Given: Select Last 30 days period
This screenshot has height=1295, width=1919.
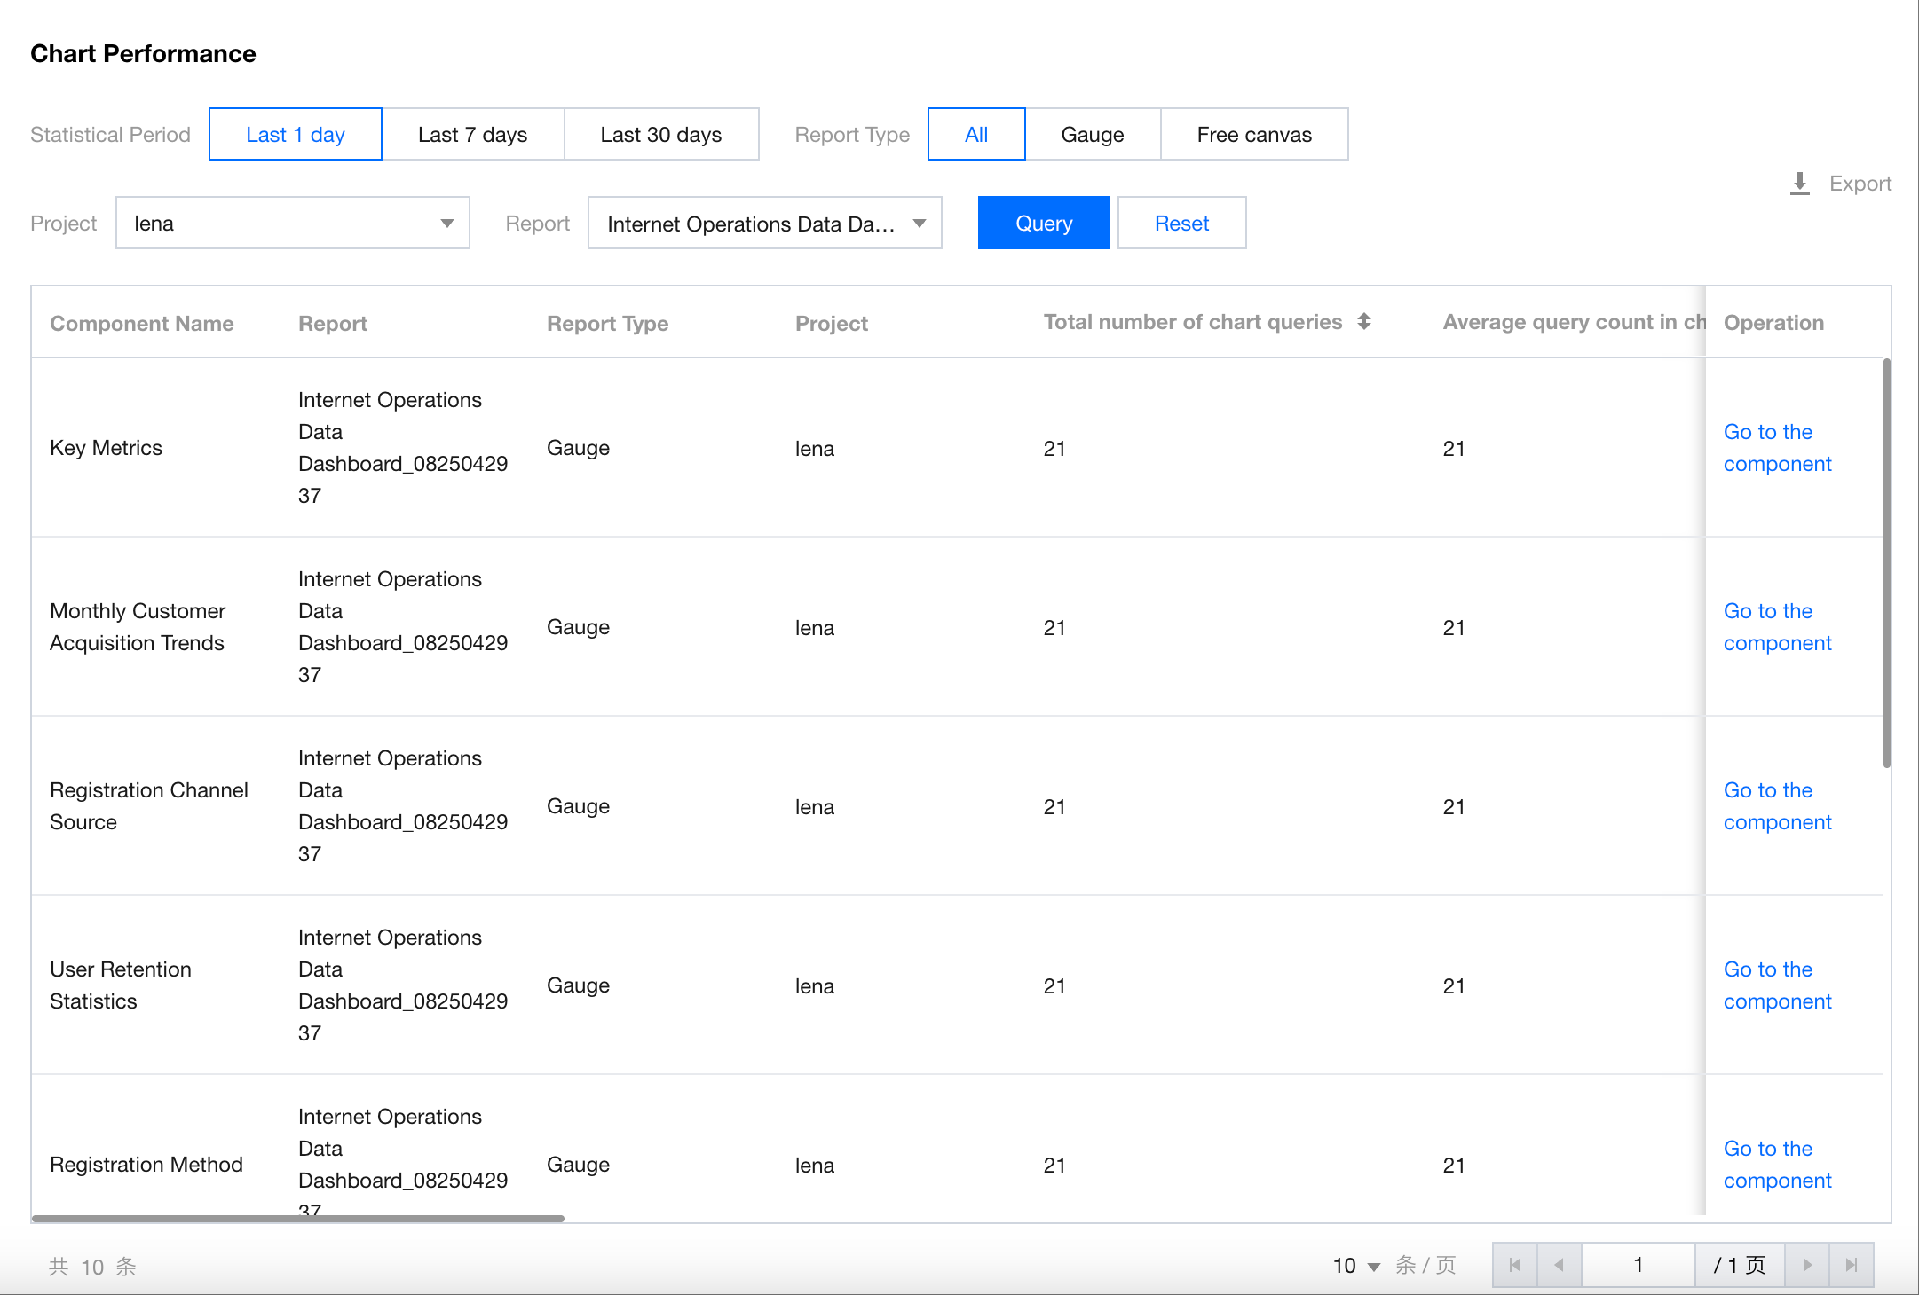Looking at the screenshot, I should coord(660,135).
